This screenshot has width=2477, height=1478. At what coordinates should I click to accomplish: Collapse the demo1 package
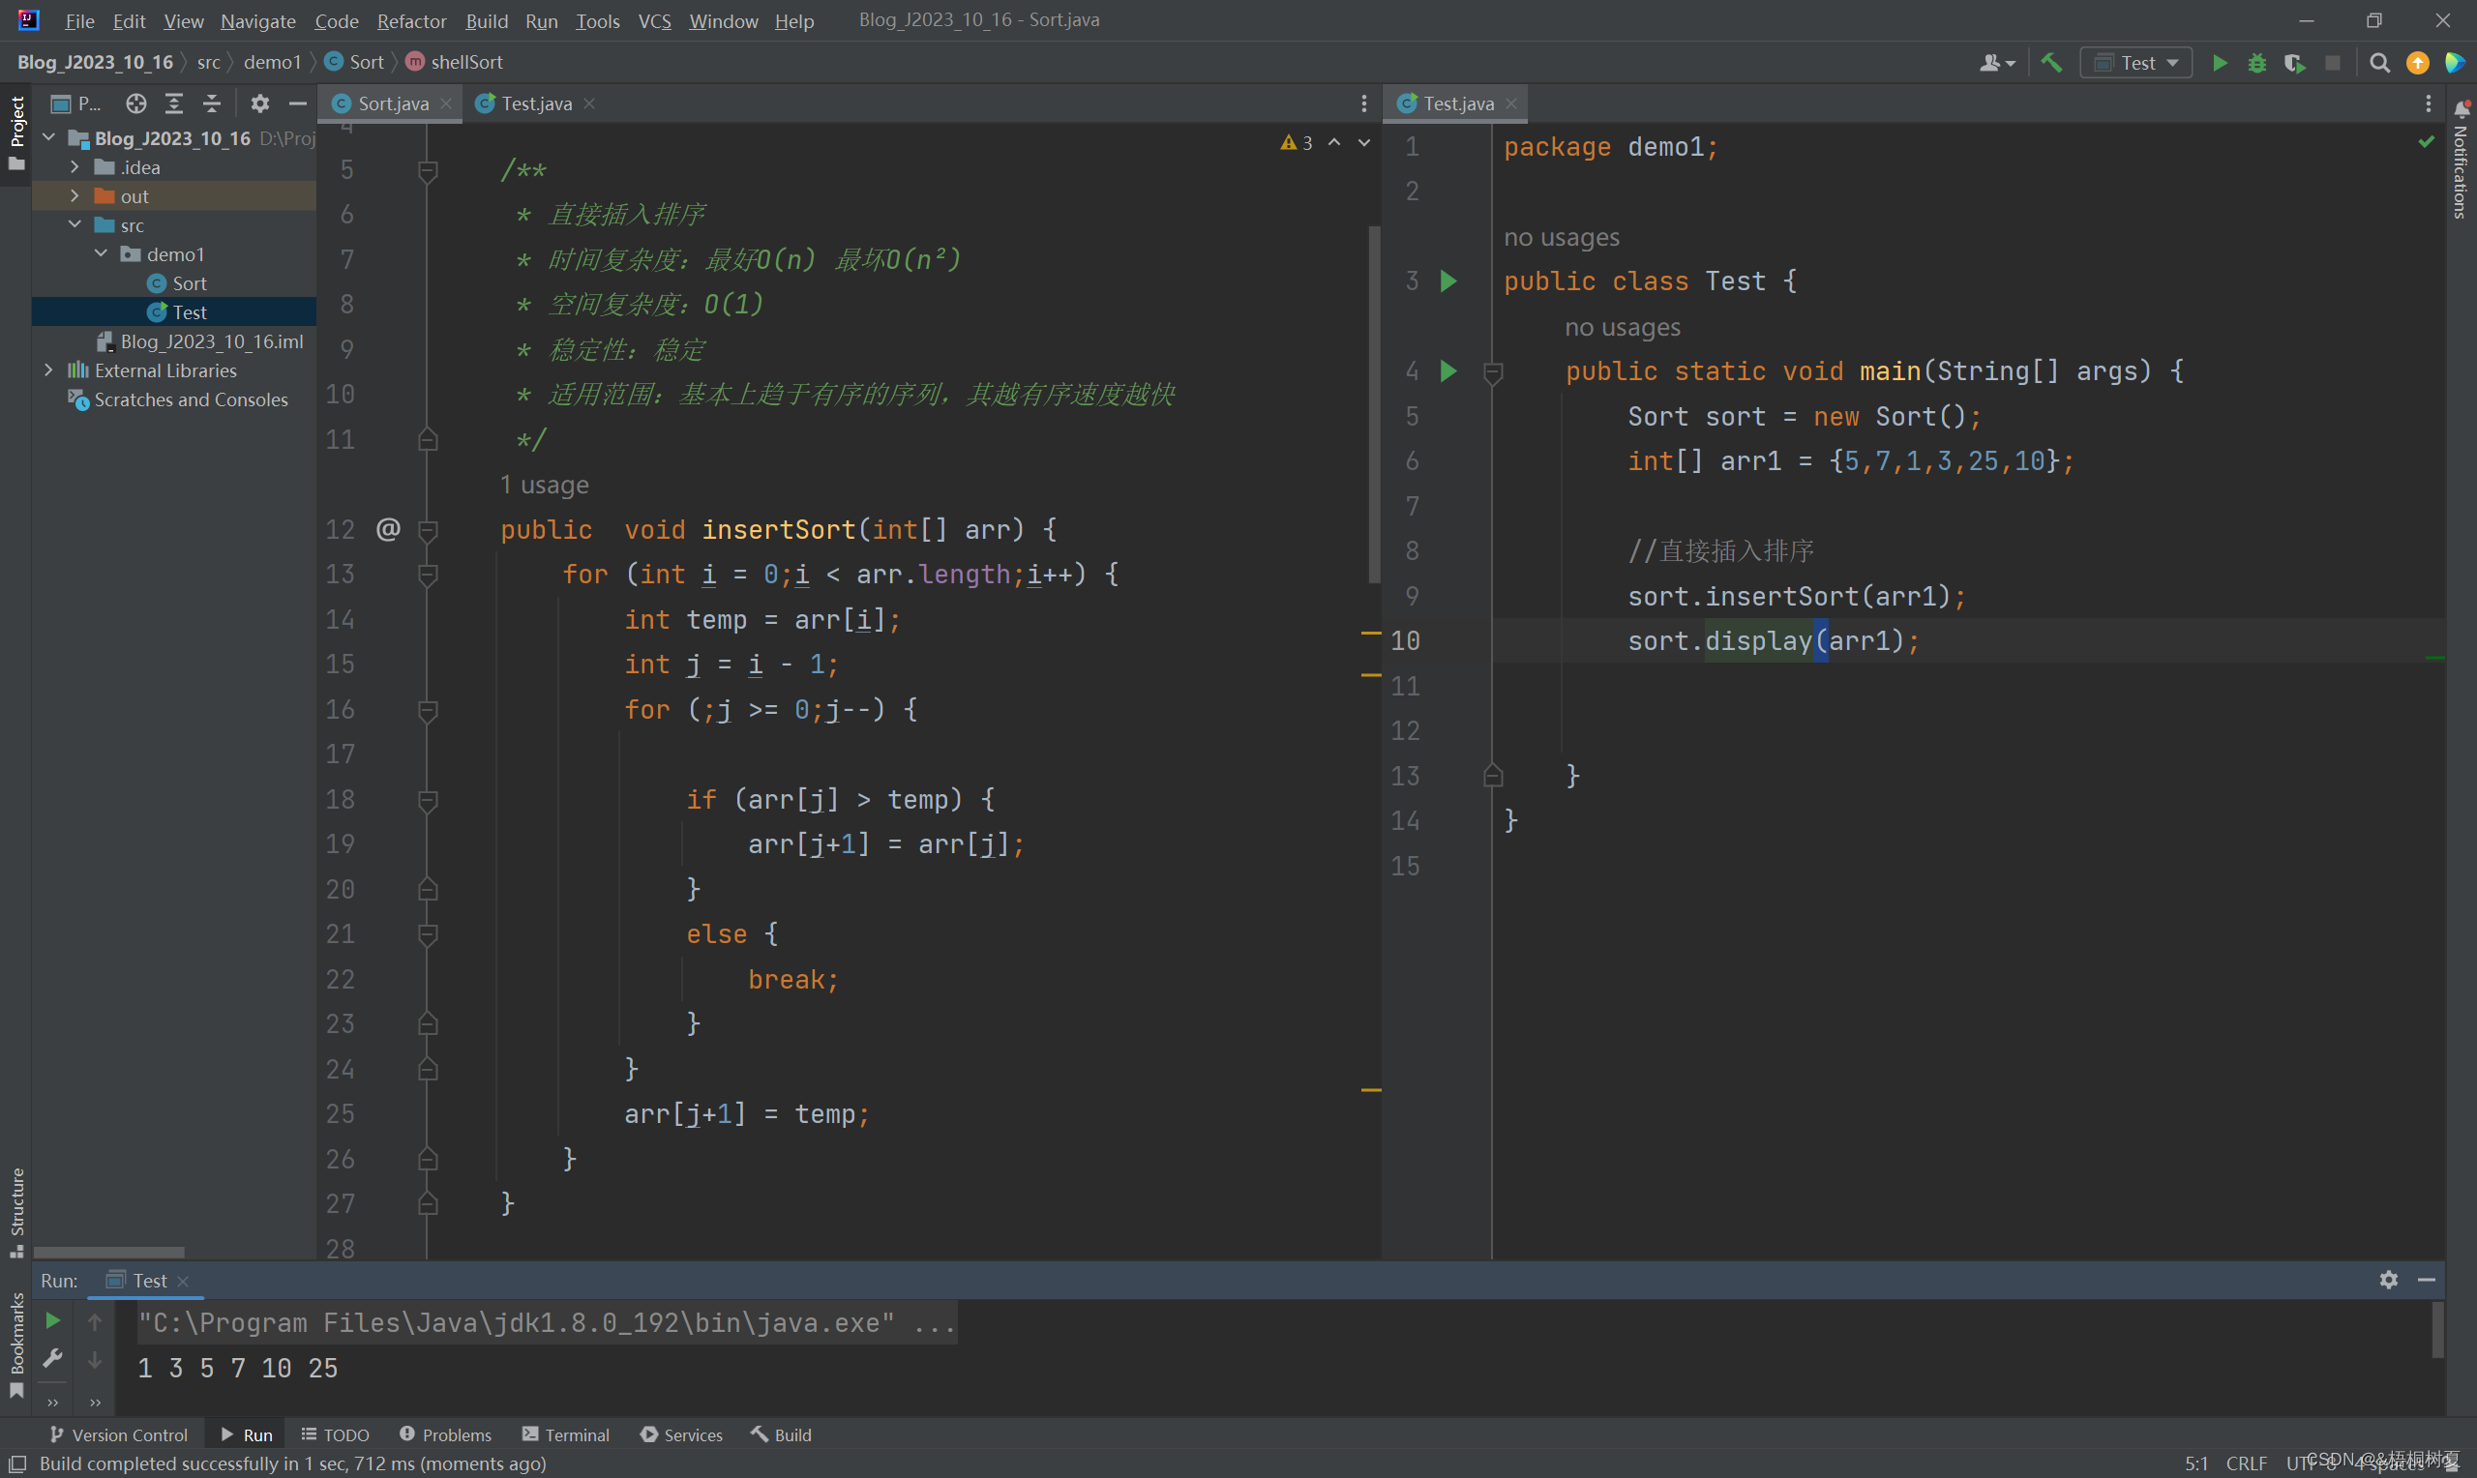101,254
